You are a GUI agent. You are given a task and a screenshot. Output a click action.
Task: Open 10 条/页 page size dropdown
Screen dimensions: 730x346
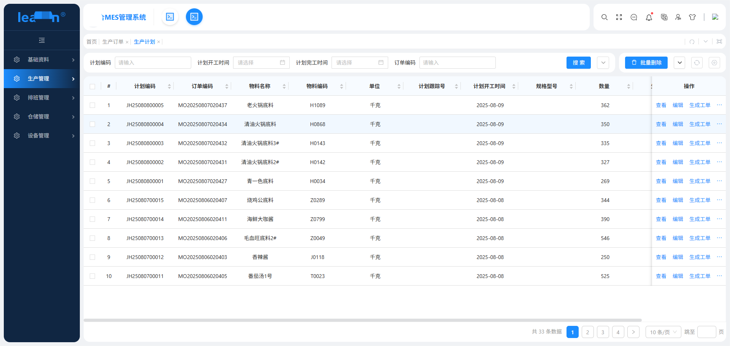tap(663, 332)
